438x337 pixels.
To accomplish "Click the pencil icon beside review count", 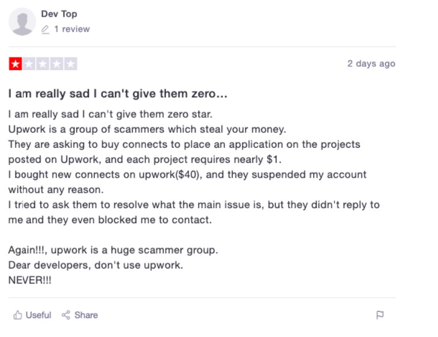I will coord(45,29).
